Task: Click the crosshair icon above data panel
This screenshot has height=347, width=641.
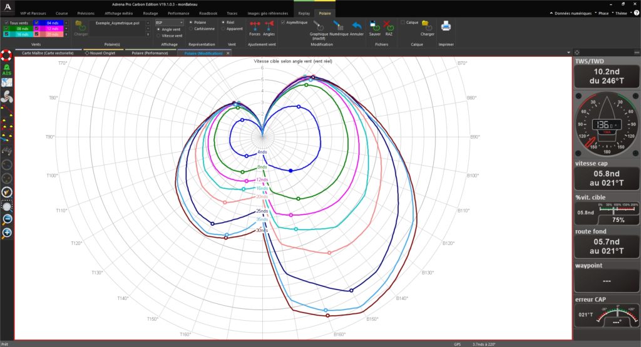Action: pos(577,53)
